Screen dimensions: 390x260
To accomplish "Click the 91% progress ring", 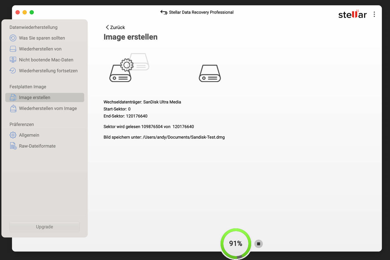I will tap(236, 244).
